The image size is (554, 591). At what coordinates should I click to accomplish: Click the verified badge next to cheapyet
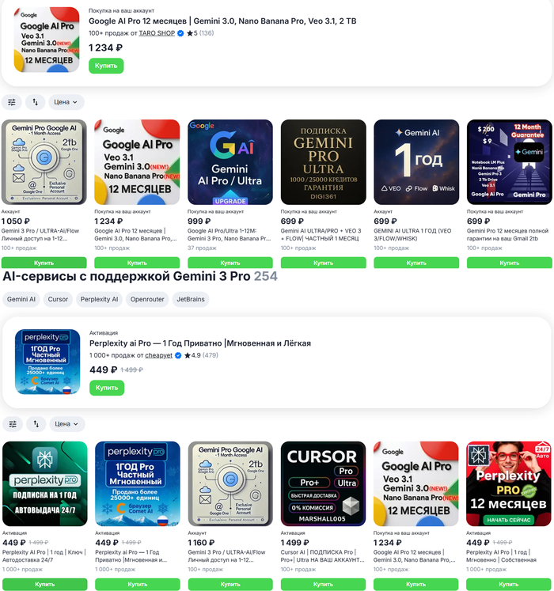(x=178, y=355)
